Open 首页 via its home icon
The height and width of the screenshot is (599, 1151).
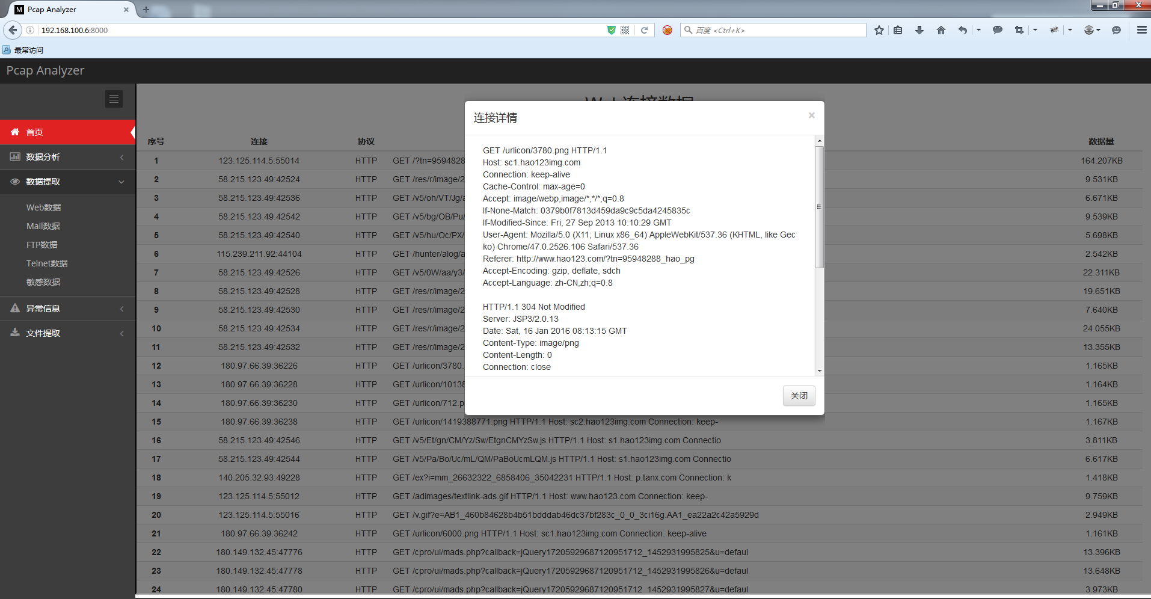(15, 132)
